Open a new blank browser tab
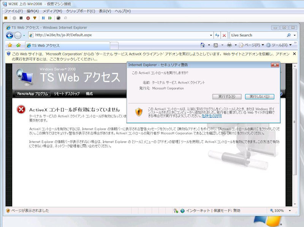The image size is (304, 227). pyautogui.click(x=114, y=46)
